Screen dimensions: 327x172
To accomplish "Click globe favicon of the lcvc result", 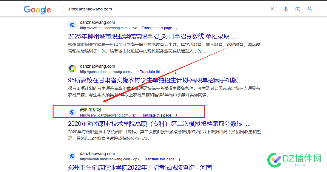I will click(72, 25).
